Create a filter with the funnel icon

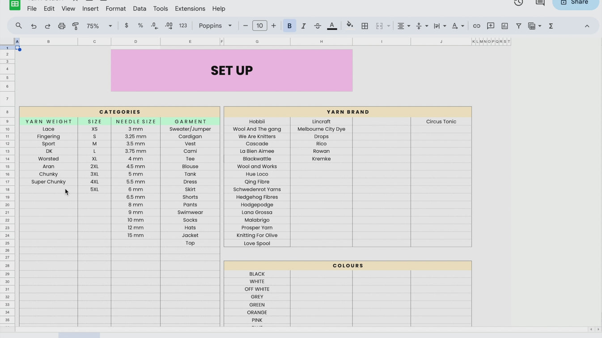(518, 25)
